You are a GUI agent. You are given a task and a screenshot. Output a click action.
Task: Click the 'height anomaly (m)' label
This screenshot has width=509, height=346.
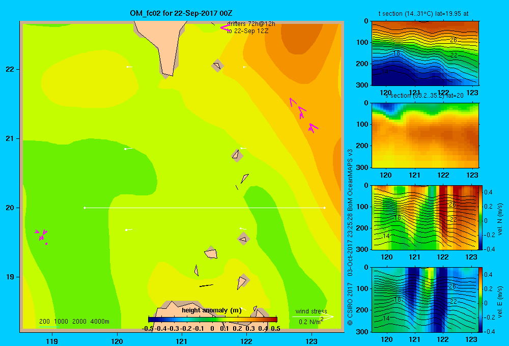click(212, 310)
